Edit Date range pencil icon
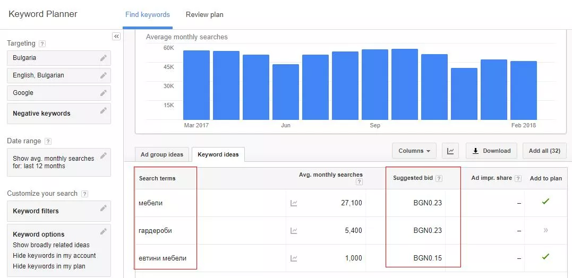The image size is (572, 278). tap(104, 155)
